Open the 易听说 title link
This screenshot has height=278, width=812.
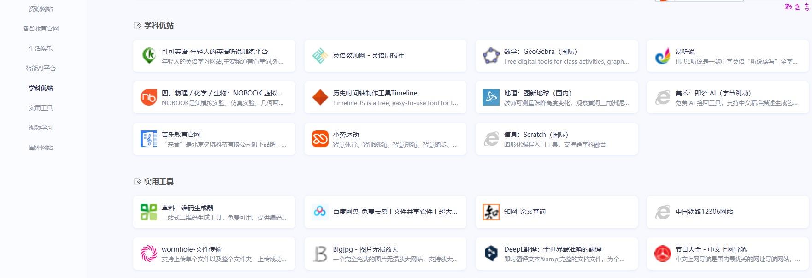tap(685, 52)
